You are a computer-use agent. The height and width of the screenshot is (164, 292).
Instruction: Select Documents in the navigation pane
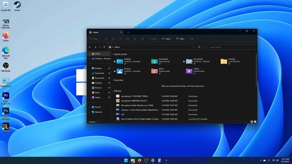pos(99,78)
